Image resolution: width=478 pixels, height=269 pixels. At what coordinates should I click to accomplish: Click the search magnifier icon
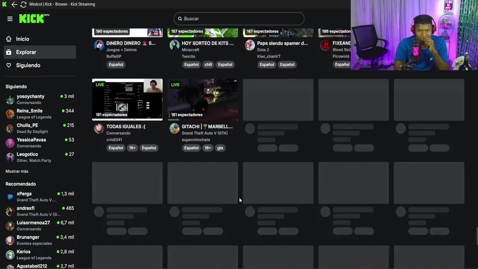coord(180,19)
